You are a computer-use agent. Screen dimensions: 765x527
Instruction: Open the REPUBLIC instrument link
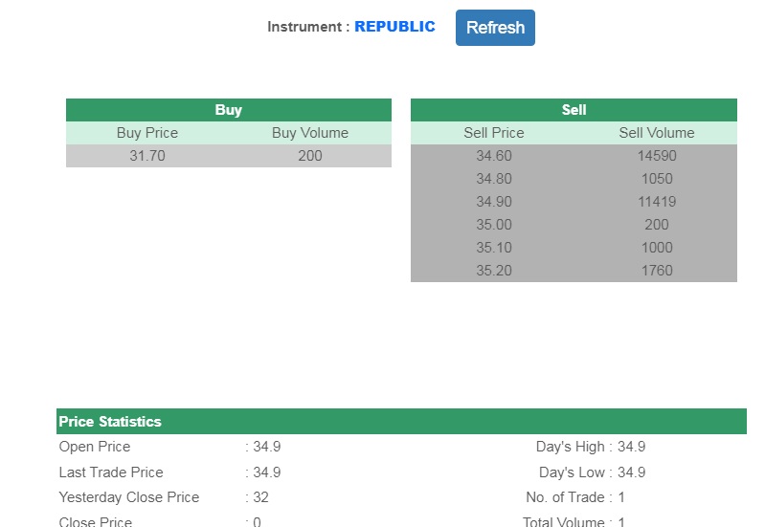pyautogui.click(x=394, y=27)
